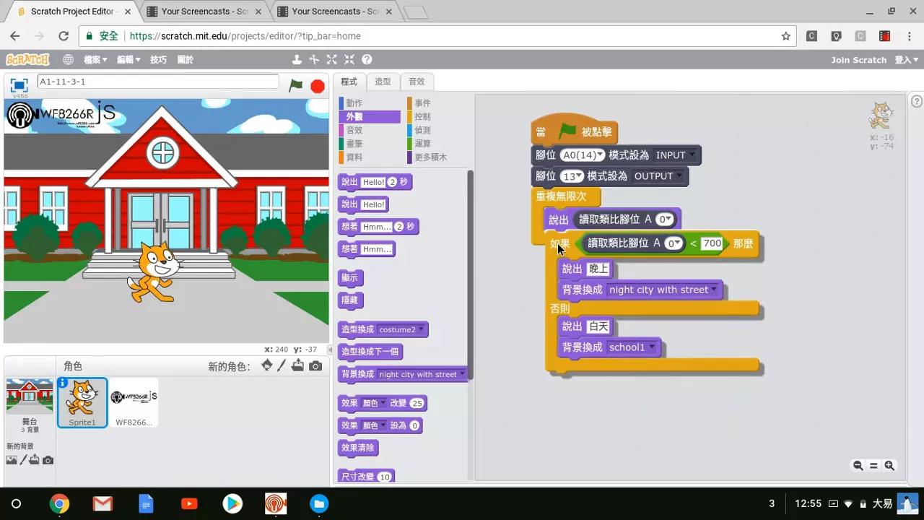The image size is (924, 520).
Task: Open the 檔案 menu
Action: pos(95,60)
